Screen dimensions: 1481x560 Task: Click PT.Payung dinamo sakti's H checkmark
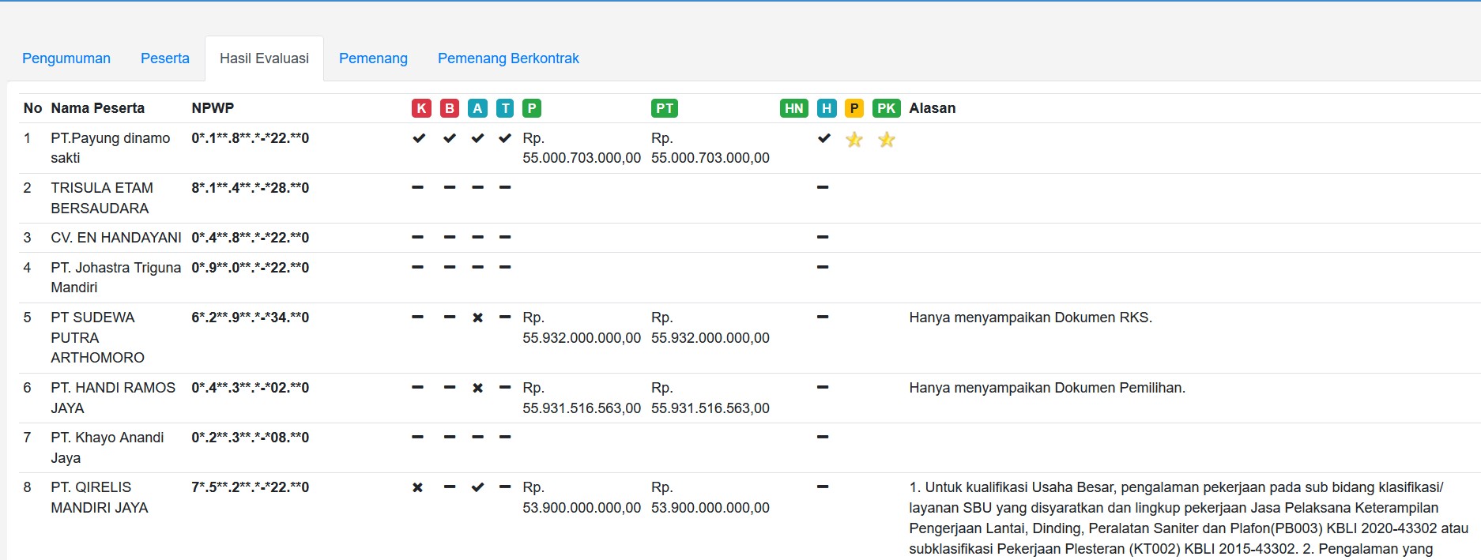(x=824, y=138)
